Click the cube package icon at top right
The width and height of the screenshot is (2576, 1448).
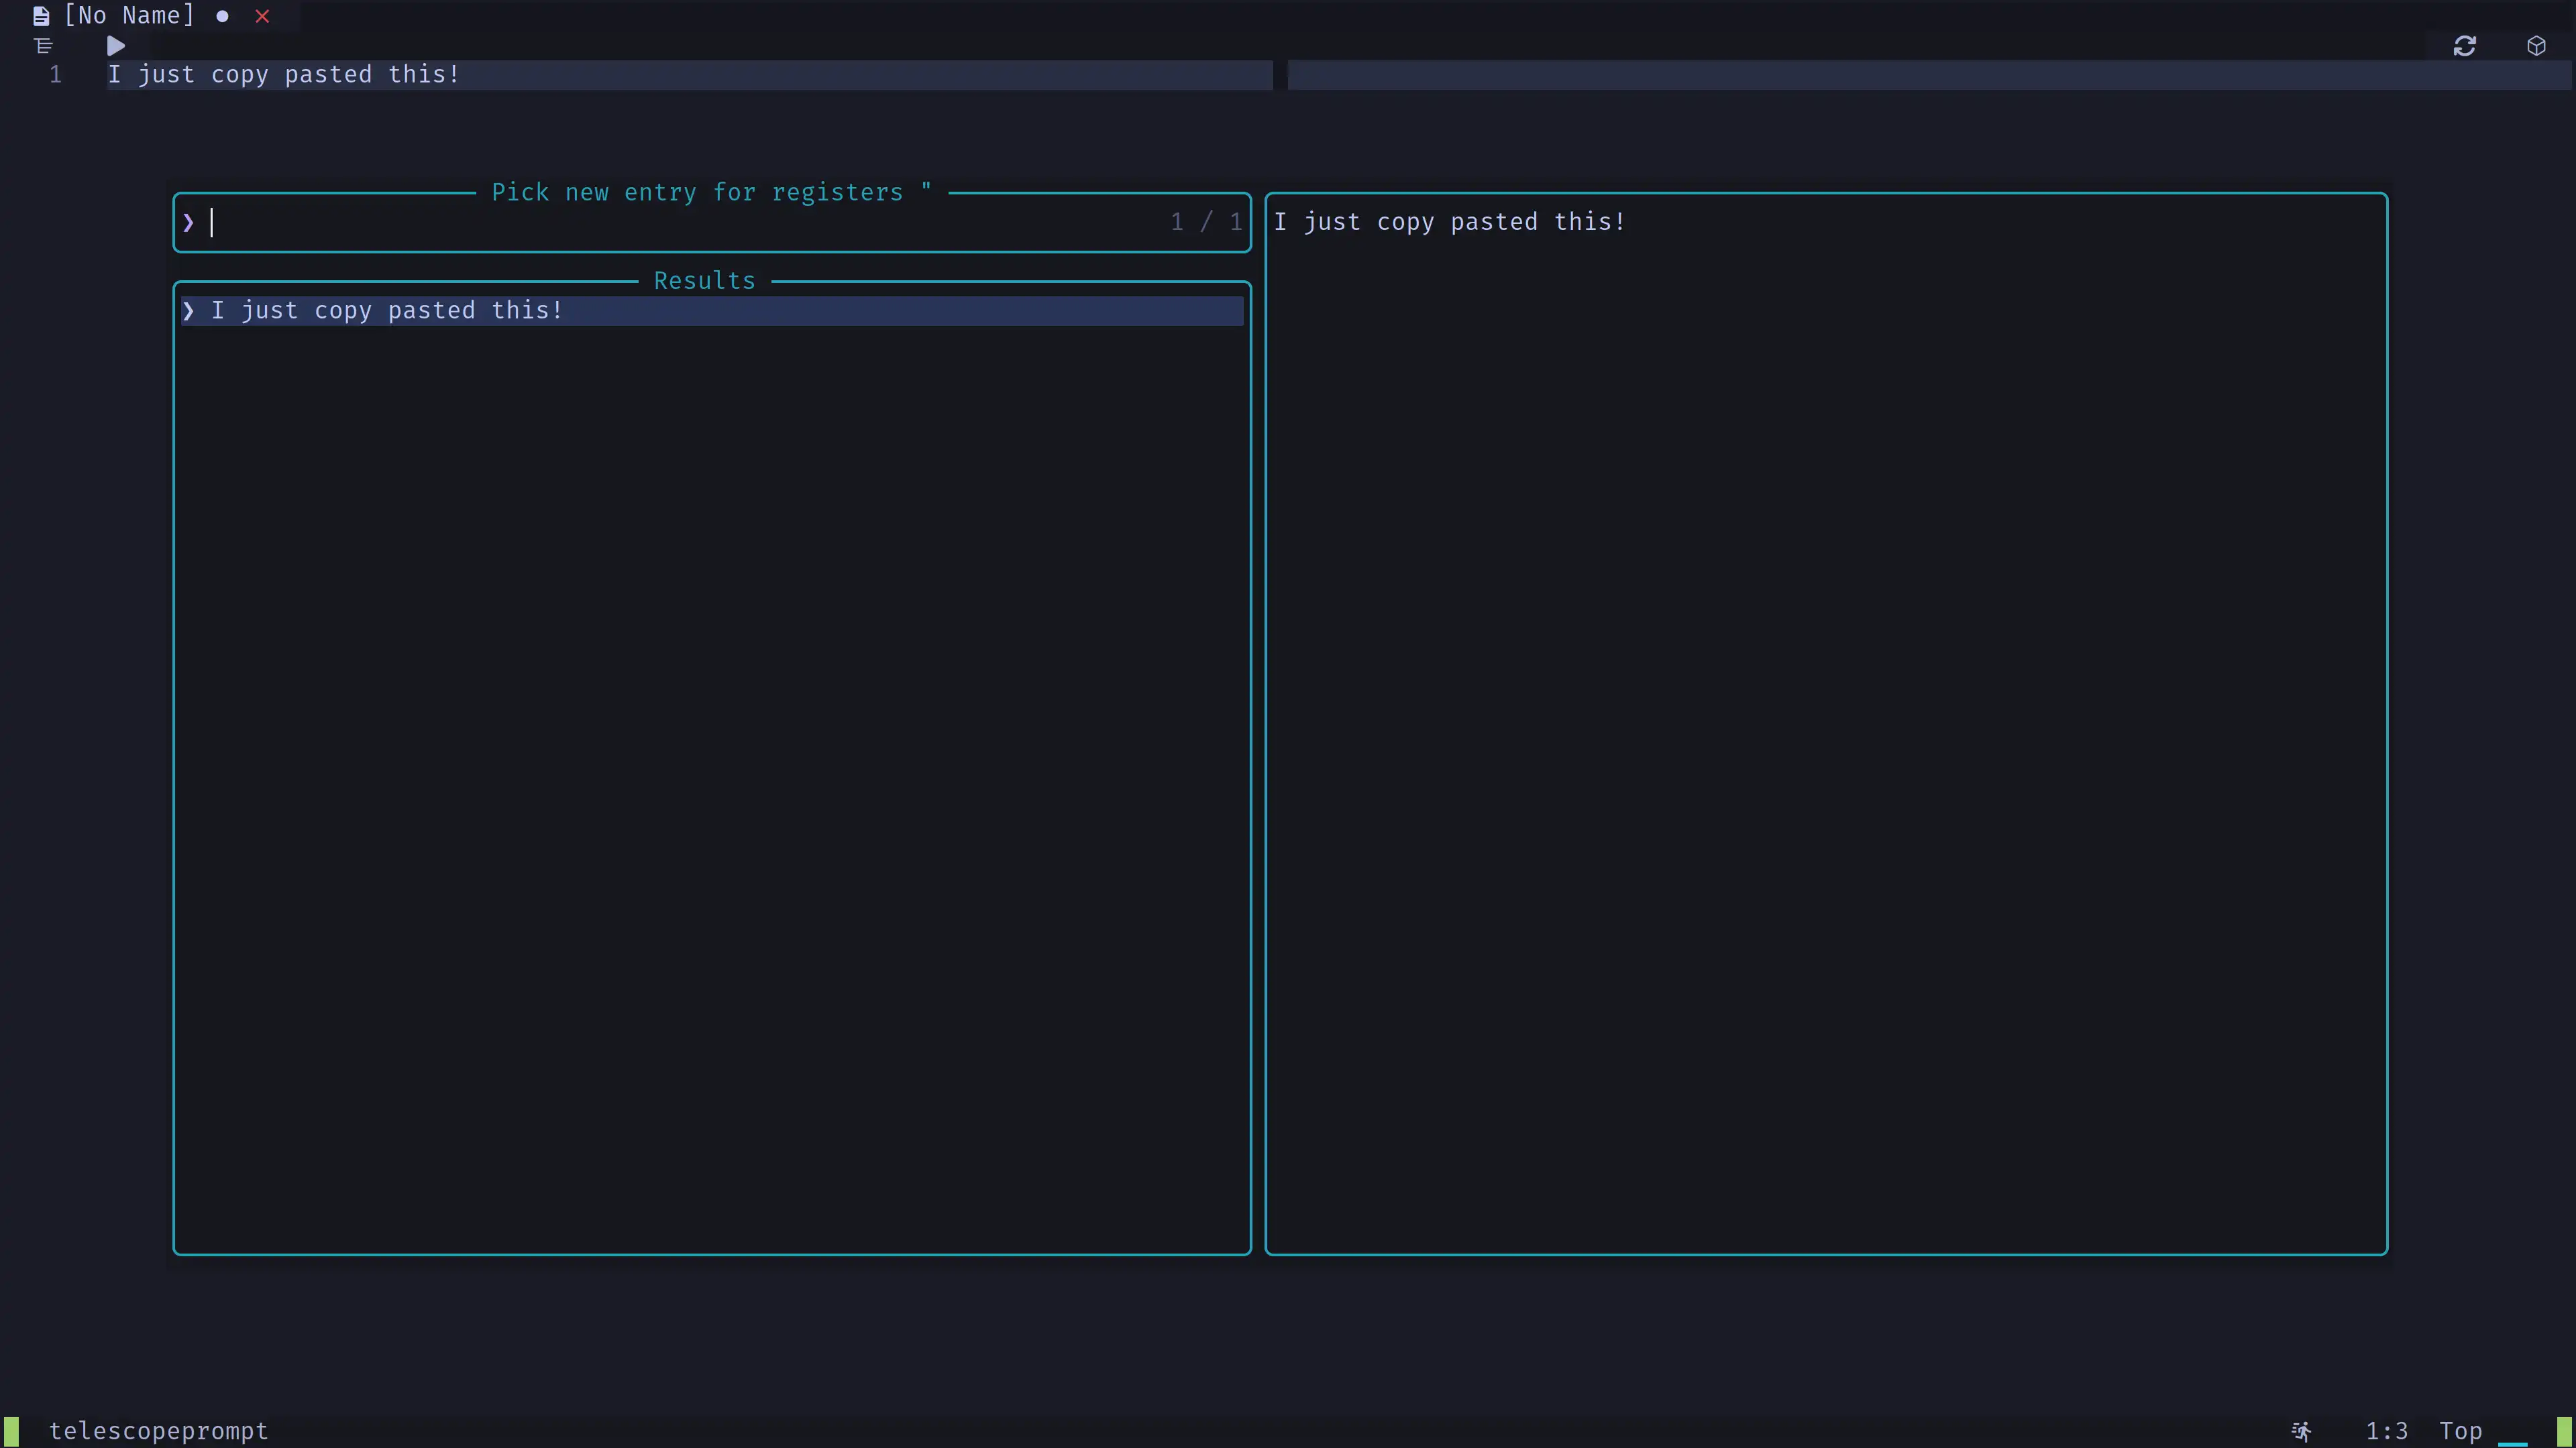[2536, 46]
